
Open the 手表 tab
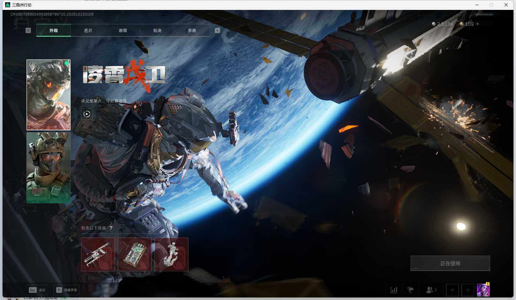pos(192,30)
